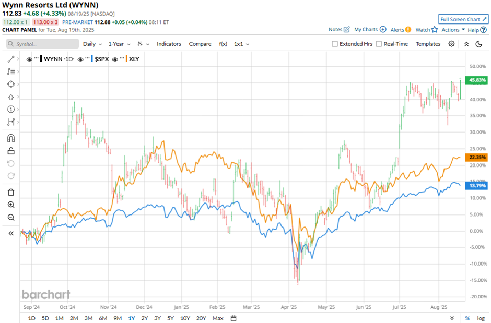The width and height of the screenshot is (491, 323).
Task: Open the XLY series options ellipsis
Action: tap(122, 58)
